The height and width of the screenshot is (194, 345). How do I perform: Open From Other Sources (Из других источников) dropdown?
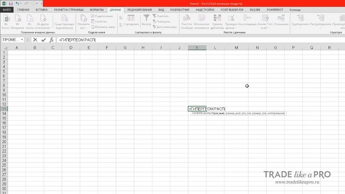coord(43,22)
